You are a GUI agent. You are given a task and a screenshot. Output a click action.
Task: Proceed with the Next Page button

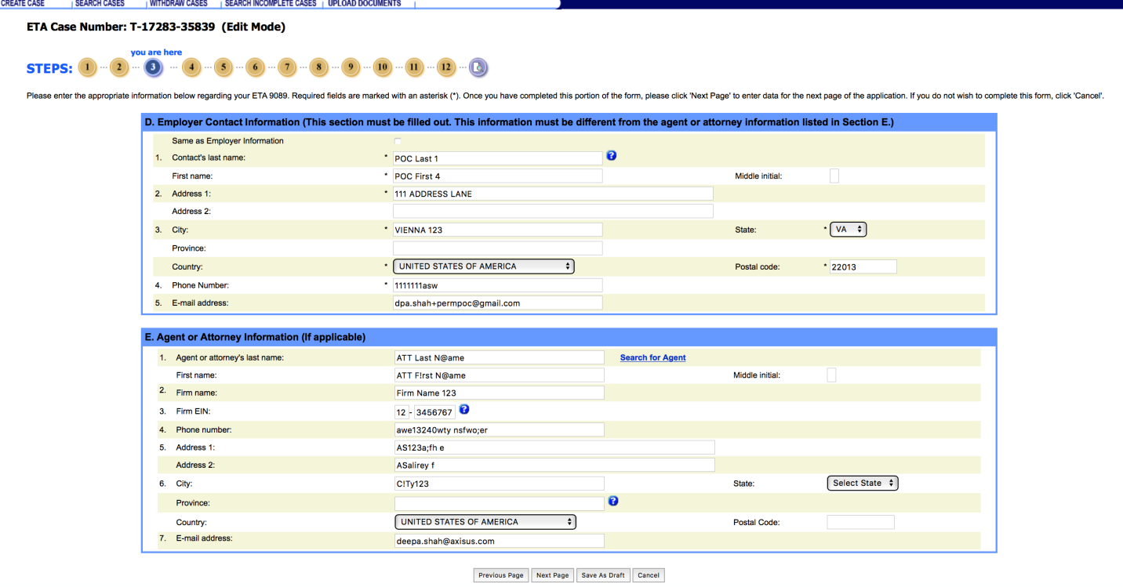click(553, 575)
